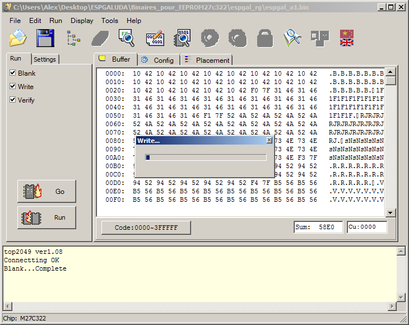Disable the Verify checkbox

(13, 100)
